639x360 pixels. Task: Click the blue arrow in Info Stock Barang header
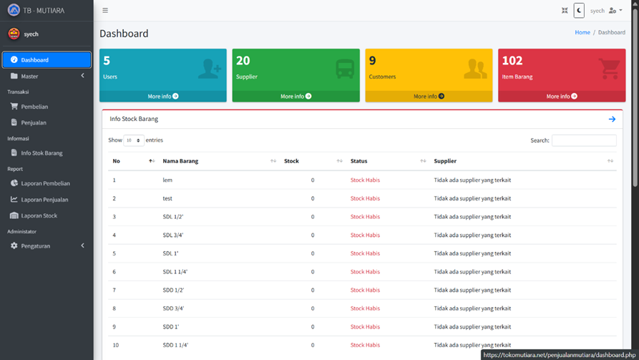click(x=612, y=120)
